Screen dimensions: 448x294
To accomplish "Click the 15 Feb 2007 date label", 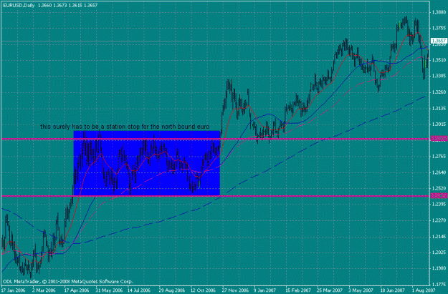I will (x=298, y=290).
